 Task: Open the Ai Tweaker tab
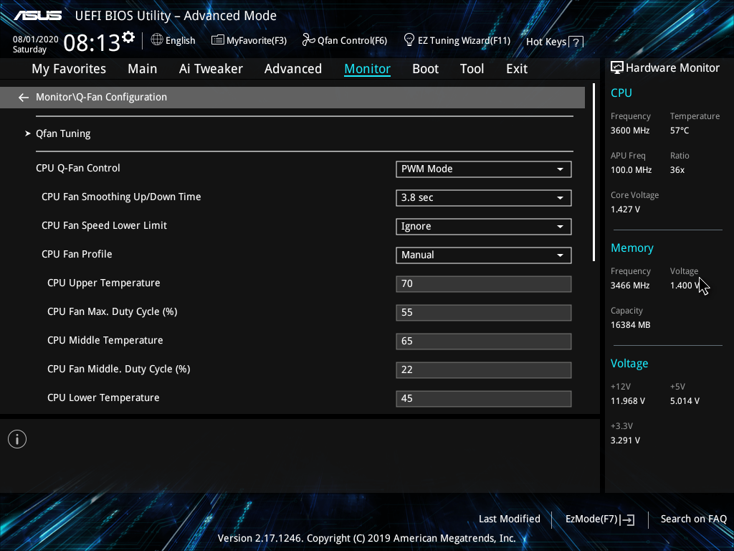click(x=211, y=69)
